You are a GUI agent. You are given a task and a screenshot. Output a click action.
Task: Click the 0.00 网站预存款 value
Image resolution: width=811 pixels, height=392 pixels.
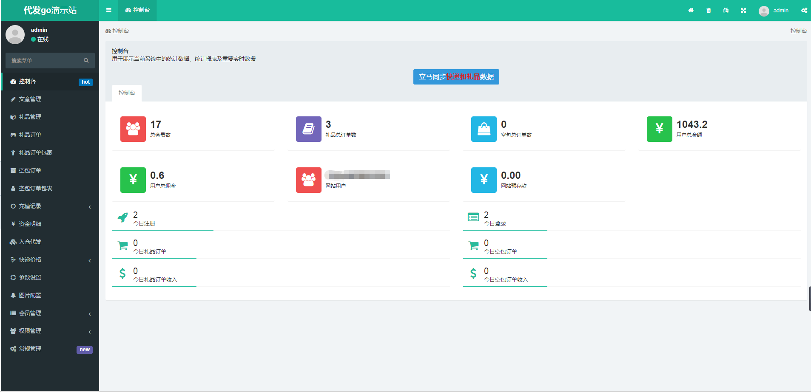(x=511, y=175)
